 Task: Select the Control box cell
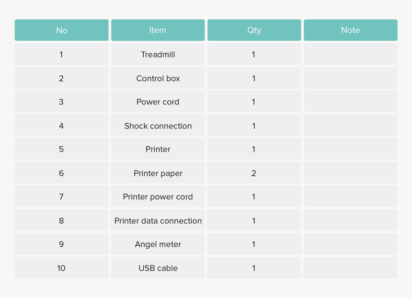pyautogui.click(x=158, y=78)
